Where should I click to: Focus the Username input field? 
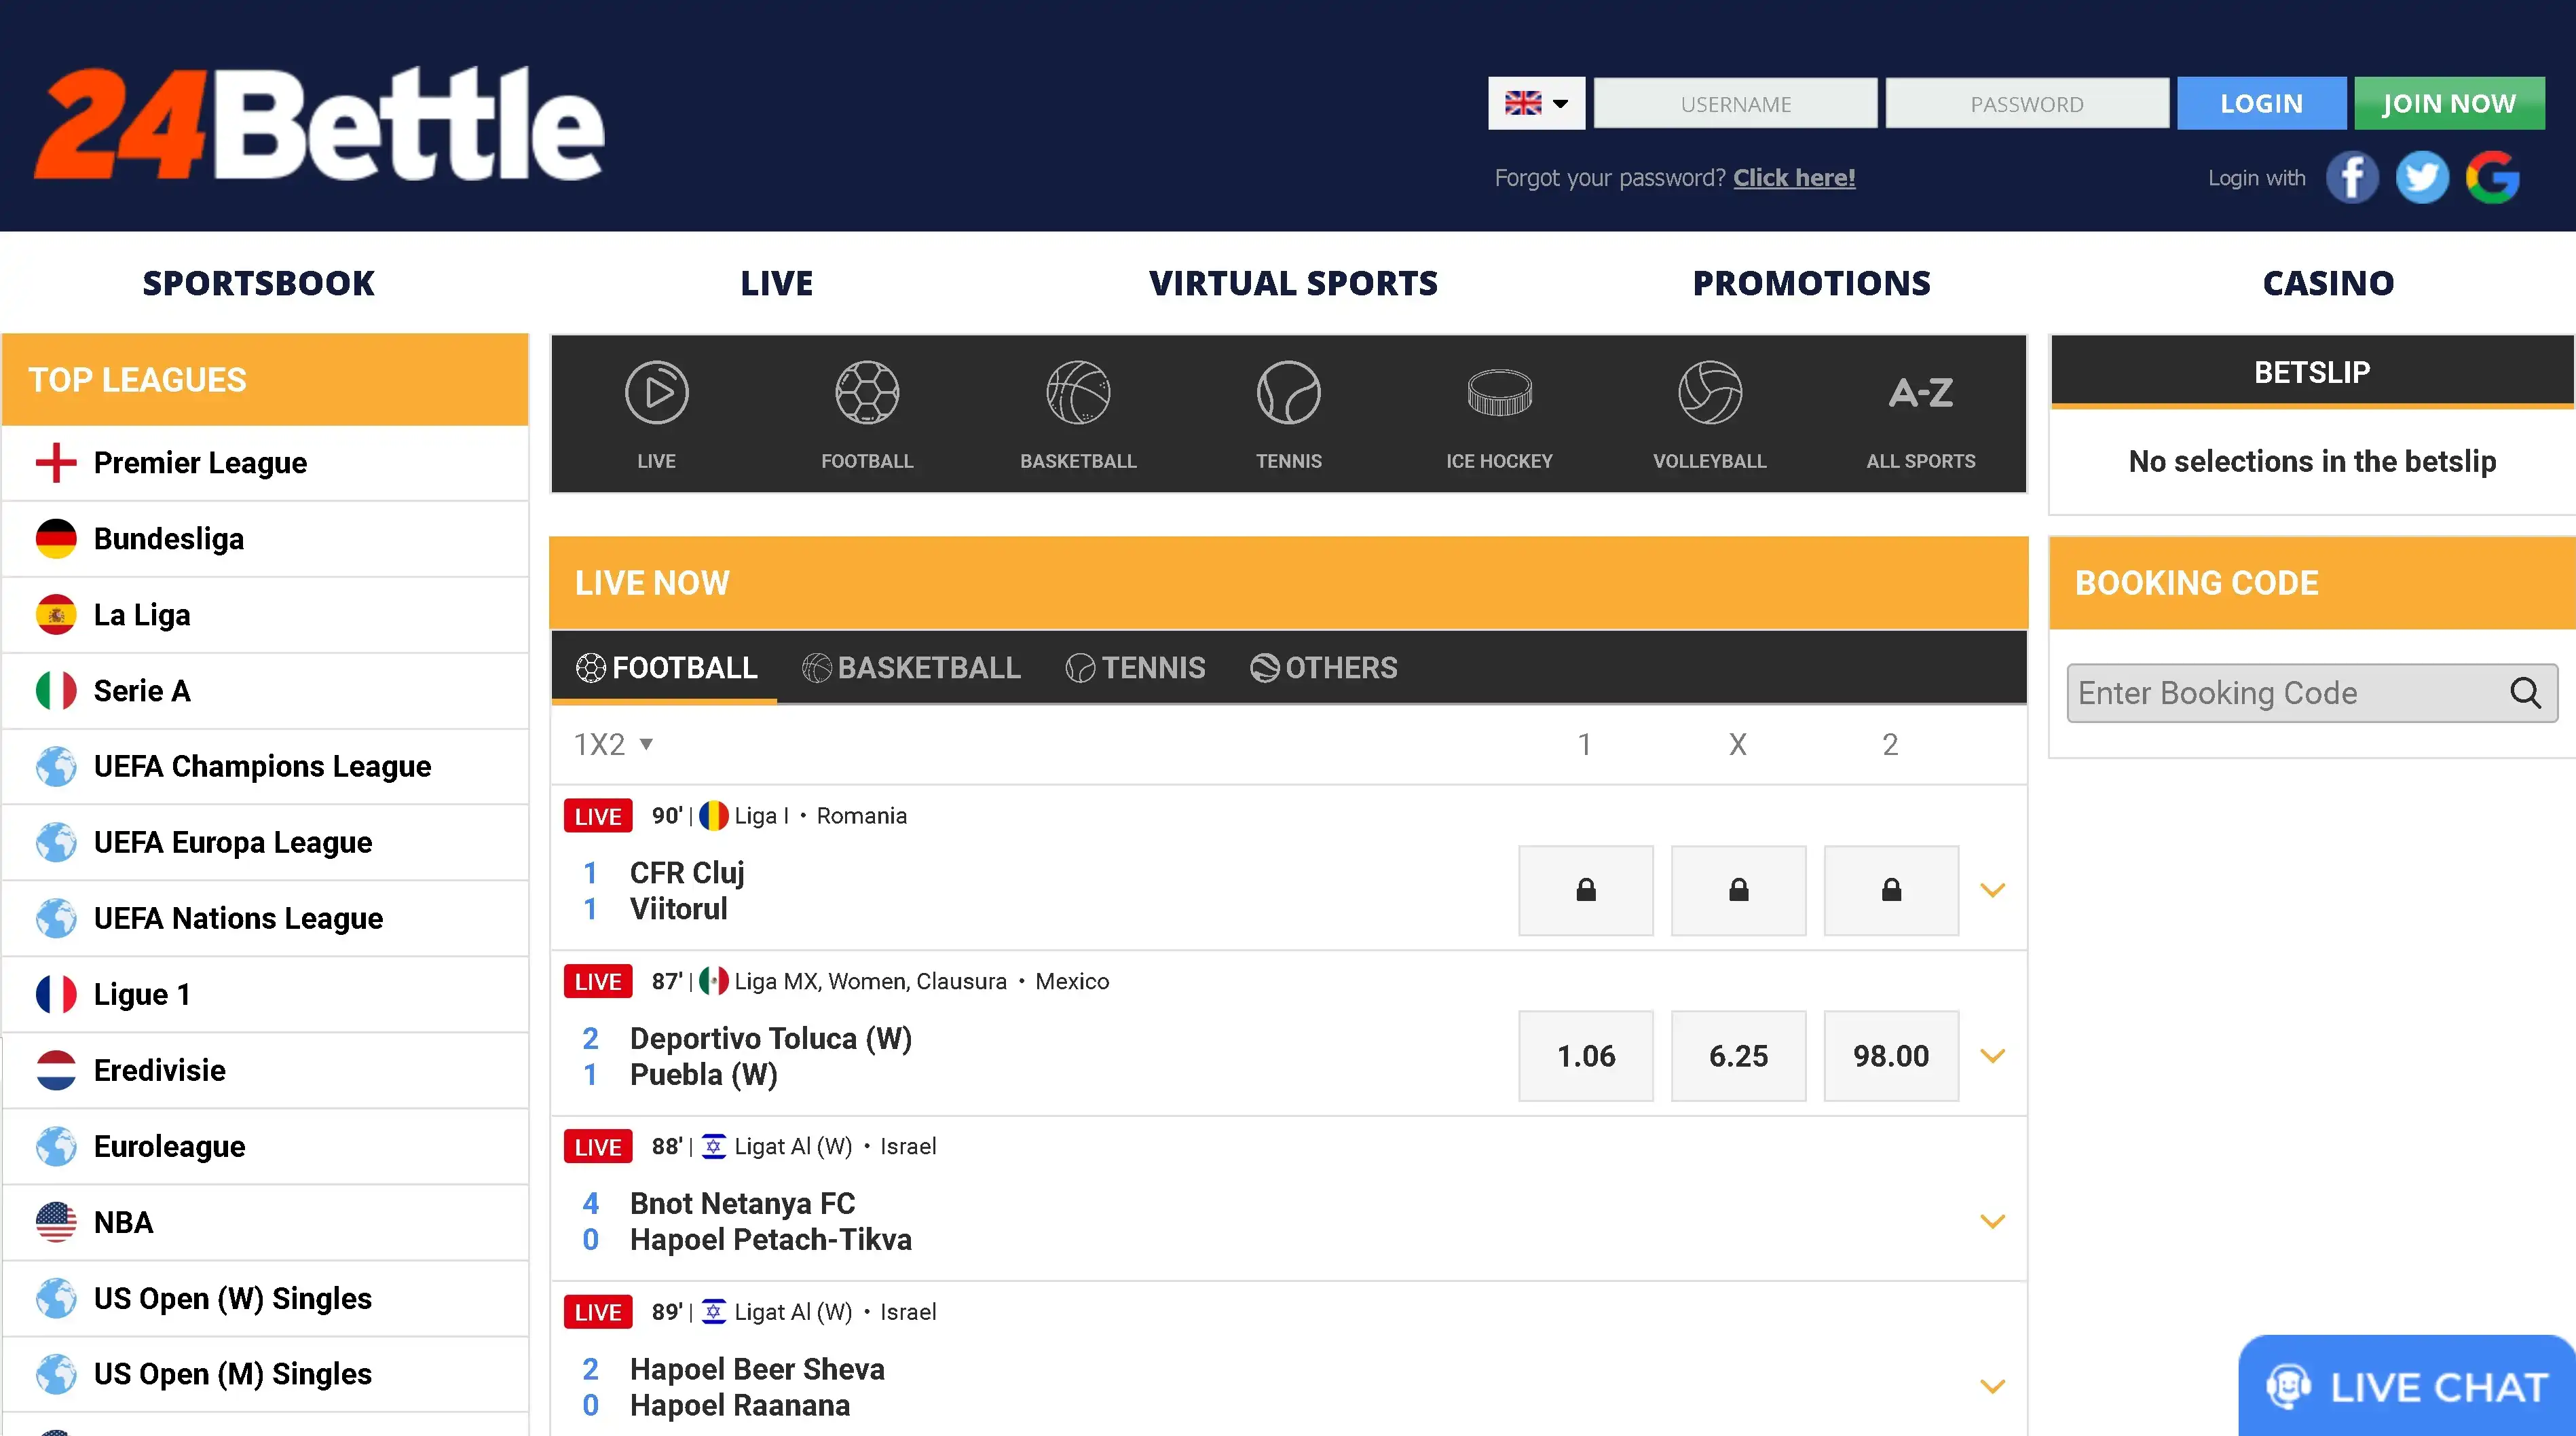(x=1735, y=104)
